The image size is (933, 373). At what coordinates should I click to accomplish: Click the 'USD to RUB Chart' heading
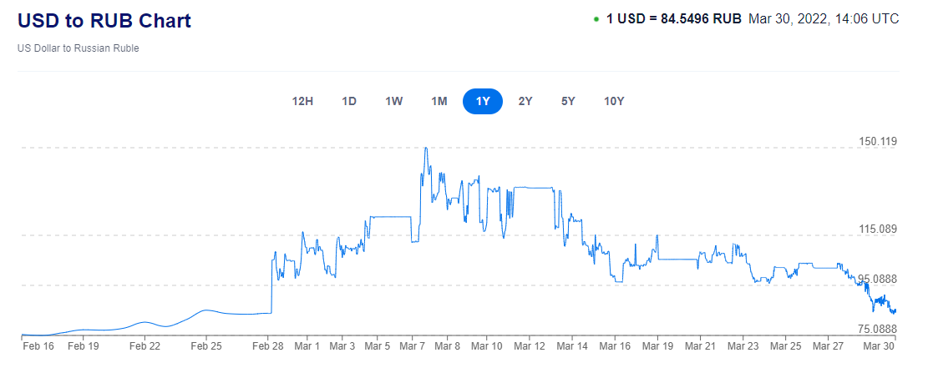(104, 21)
